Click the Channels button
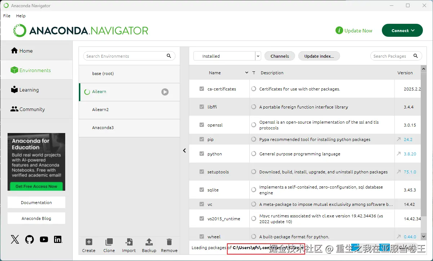 click(280, 56)
